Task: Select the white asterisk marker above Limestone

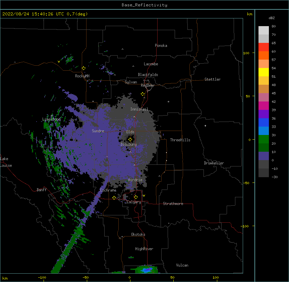Action: pyautogui.click(x=52, y=116)
